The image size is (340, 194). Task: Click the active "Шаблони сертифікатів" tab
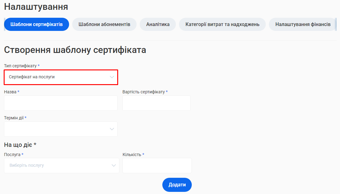[36, 24]
